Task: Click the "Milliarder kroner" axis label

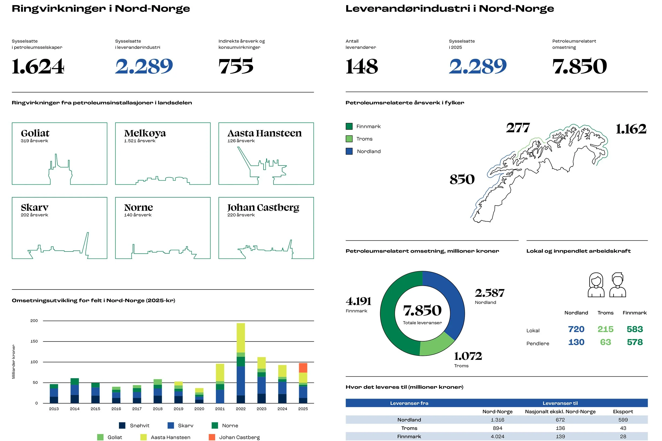Action: pyautogui.click(x=13, y=362)
